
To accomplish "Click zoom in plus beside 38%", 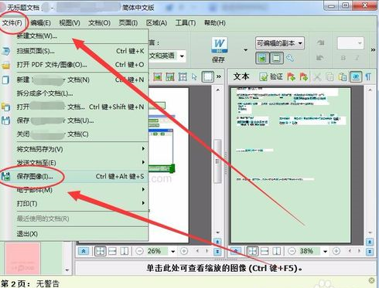I will (336, 251).
